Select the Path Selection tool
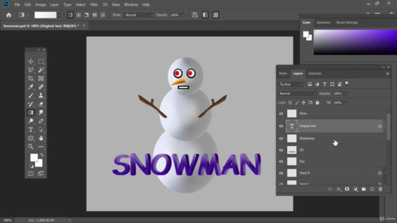The width and height of the screenshot is (397, 223). (x=41, y=129)
